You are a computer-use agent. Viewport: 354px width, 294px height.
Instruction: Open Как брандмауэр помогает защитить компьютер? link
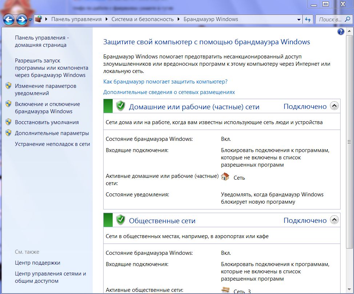(165, 81)
